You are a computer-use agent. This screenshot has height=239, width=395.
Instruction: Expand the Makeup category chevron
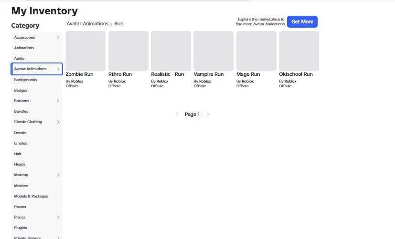click(58, 175)
